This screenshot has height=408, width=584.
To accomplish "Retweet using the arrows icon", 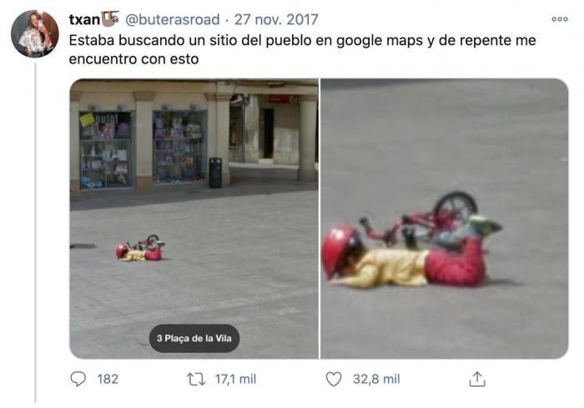I will (x=196, y=380).
